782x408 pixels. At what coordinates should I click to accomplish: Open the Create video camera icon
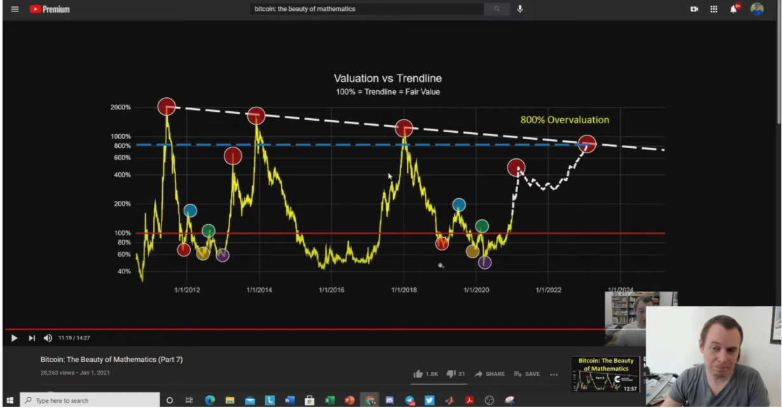click(x=694, y=9)
